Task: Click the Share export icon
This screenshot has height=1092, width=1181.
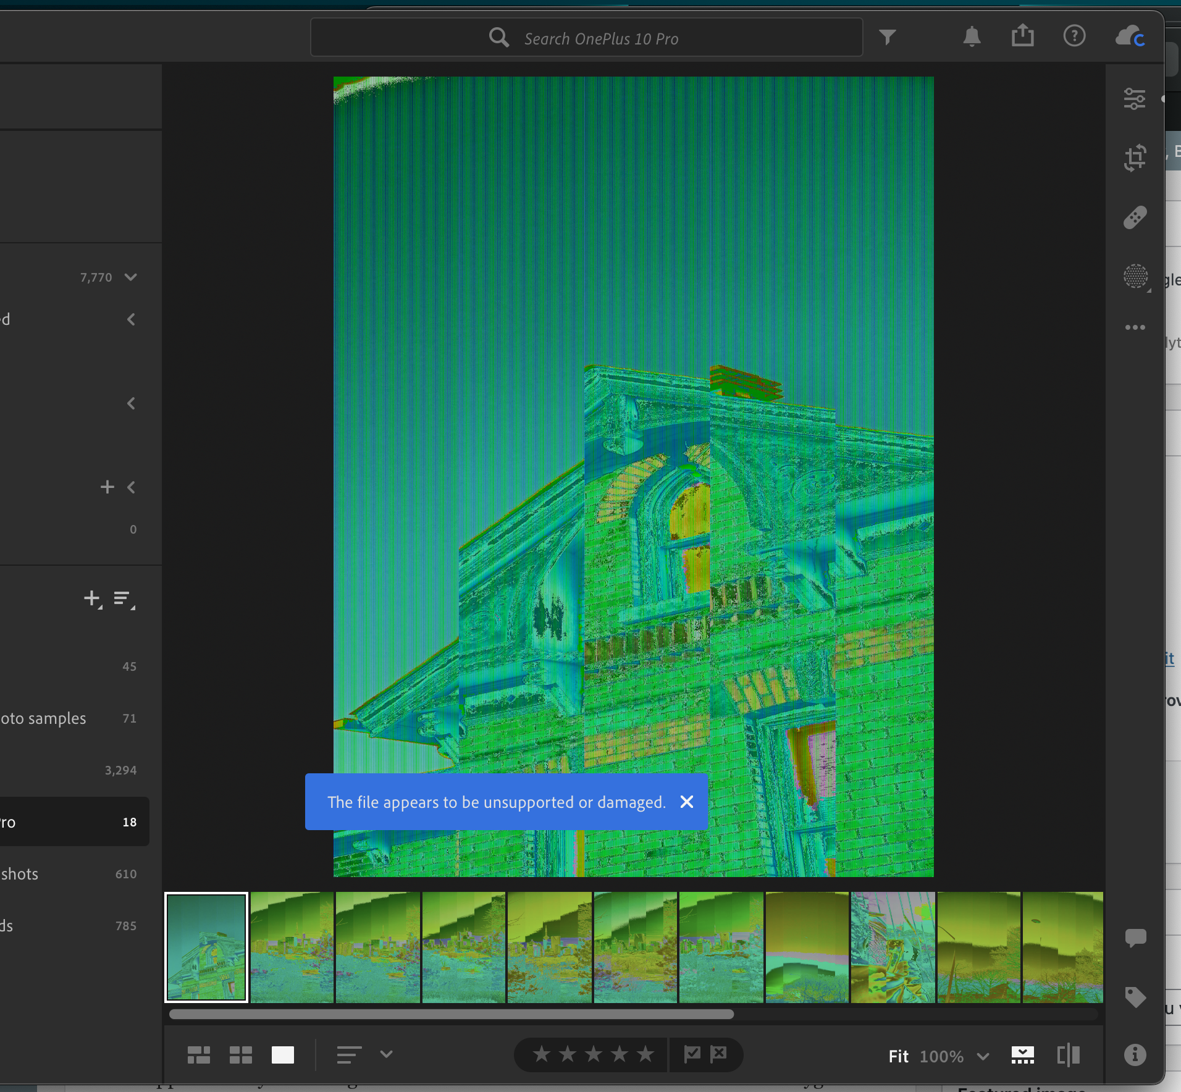Action: [x=1022, y=36]
